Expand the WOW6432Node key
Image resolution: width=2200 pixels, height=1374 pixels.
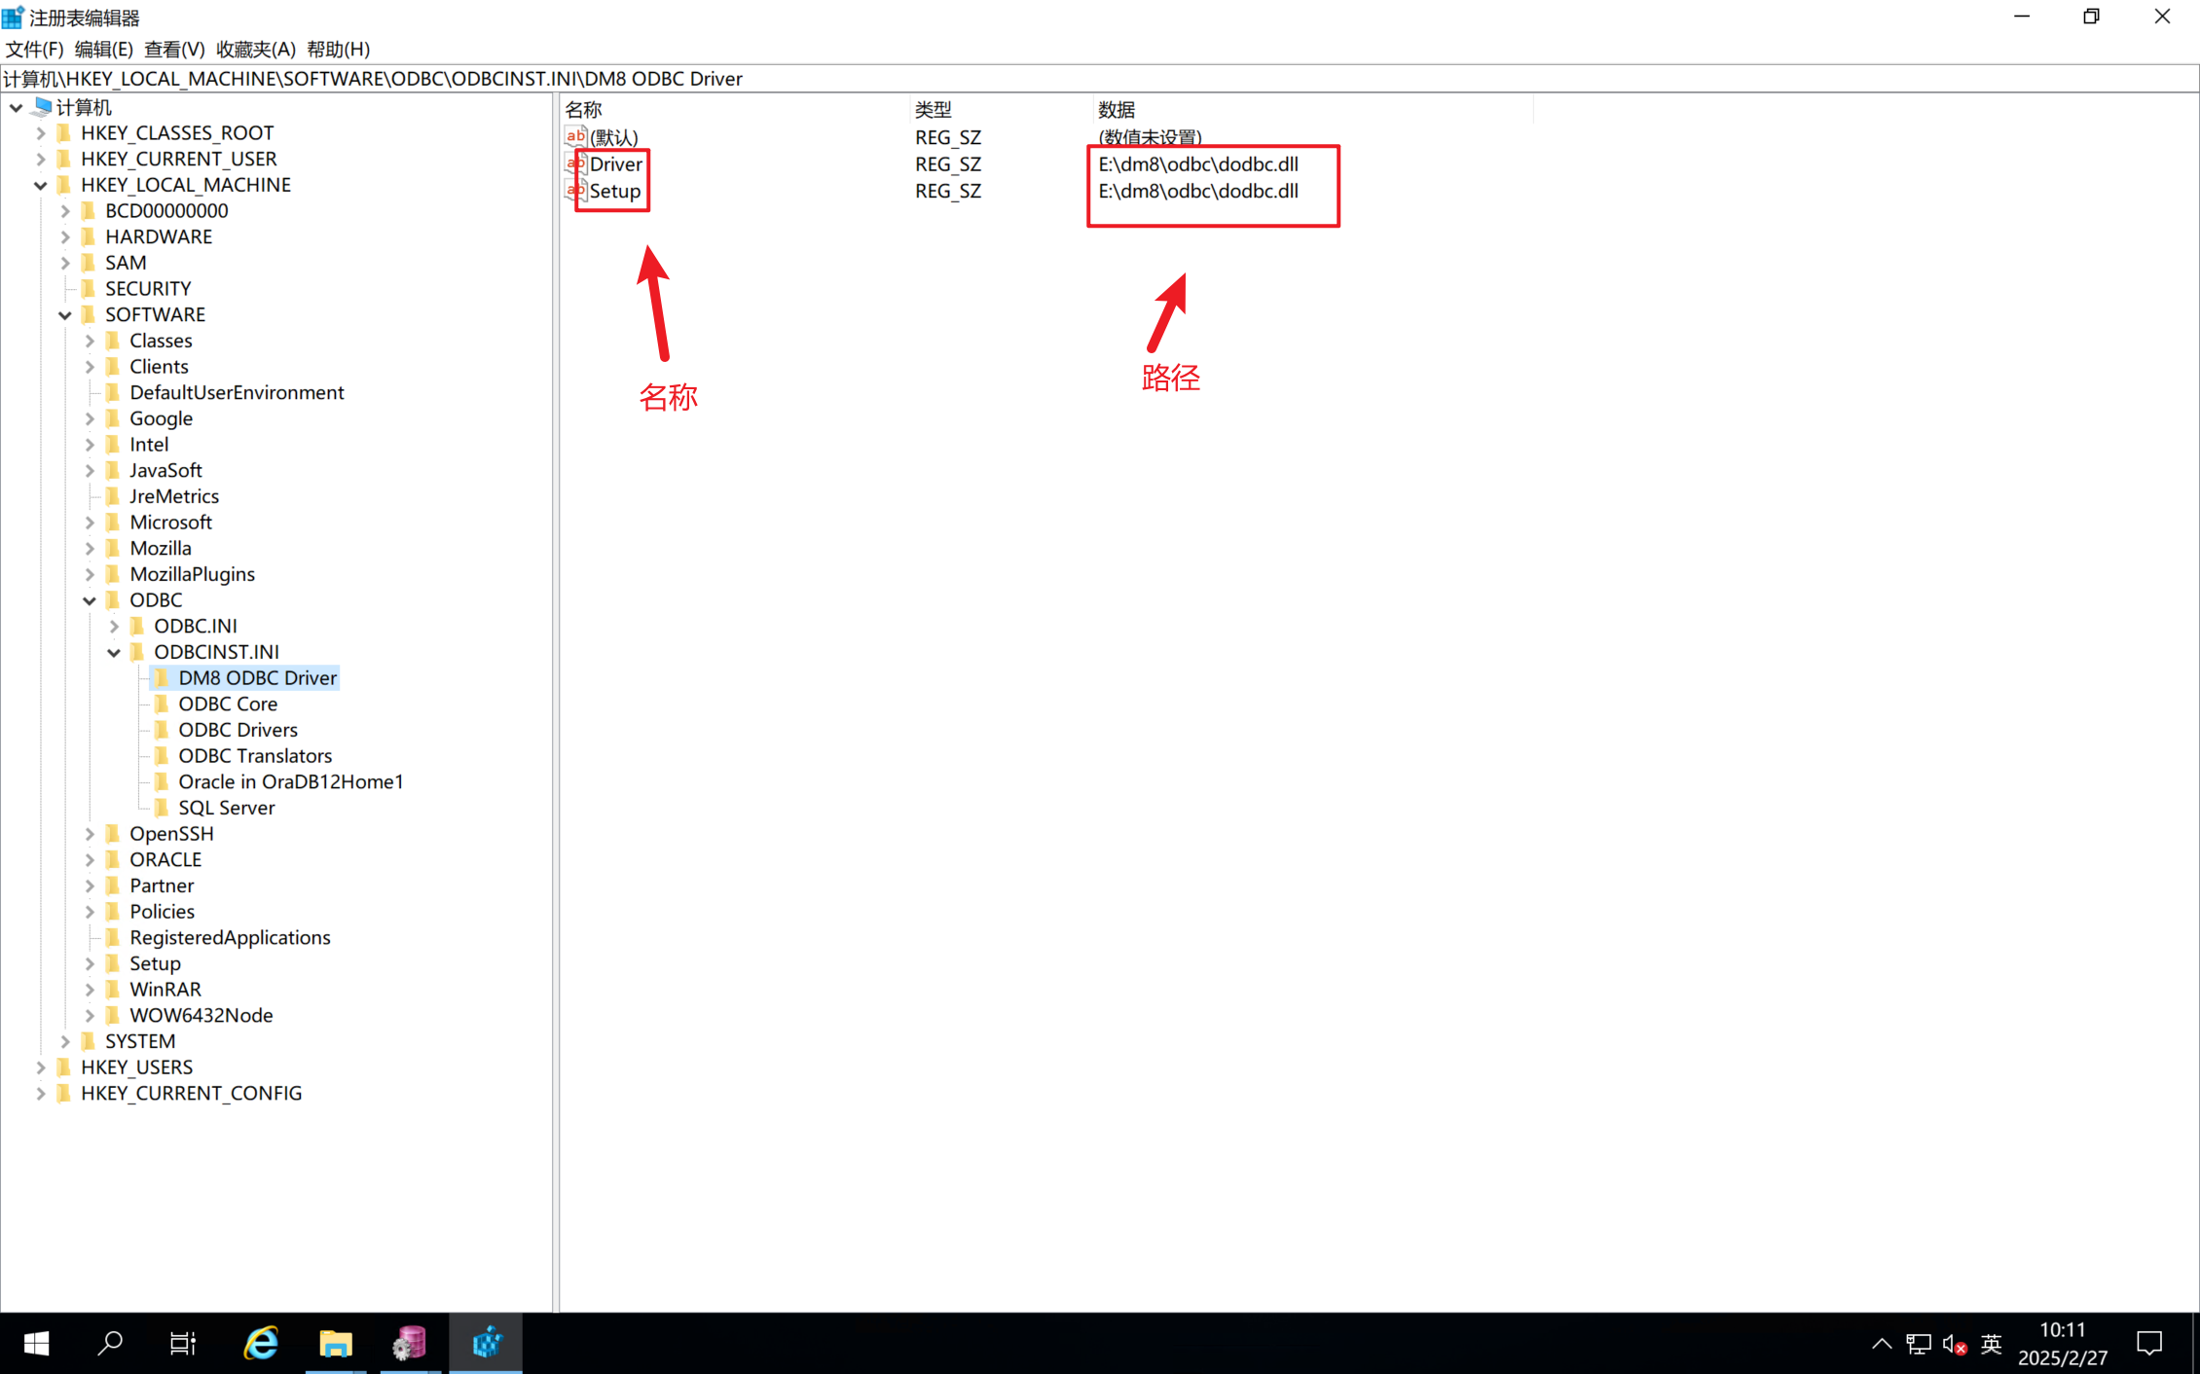click(x=90, y=1015)
